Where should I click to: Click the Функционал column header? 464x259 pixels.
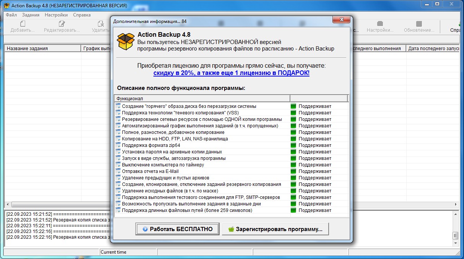202,99
